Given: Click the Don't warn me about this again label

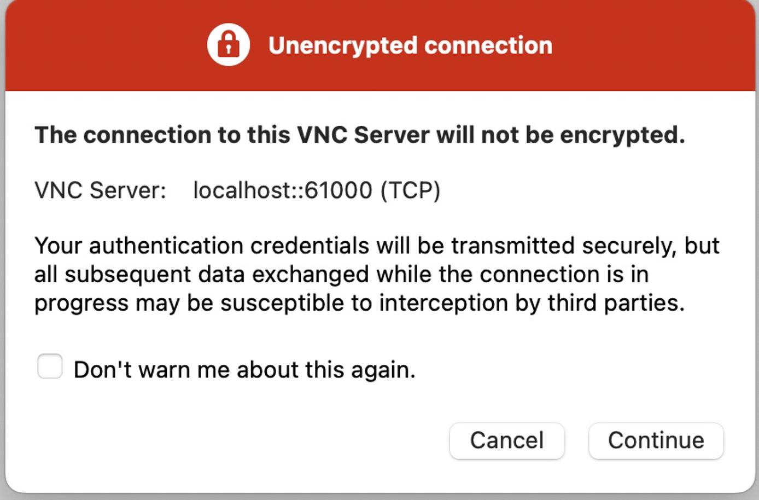Looking at the screenshot, I should point(246,369).
